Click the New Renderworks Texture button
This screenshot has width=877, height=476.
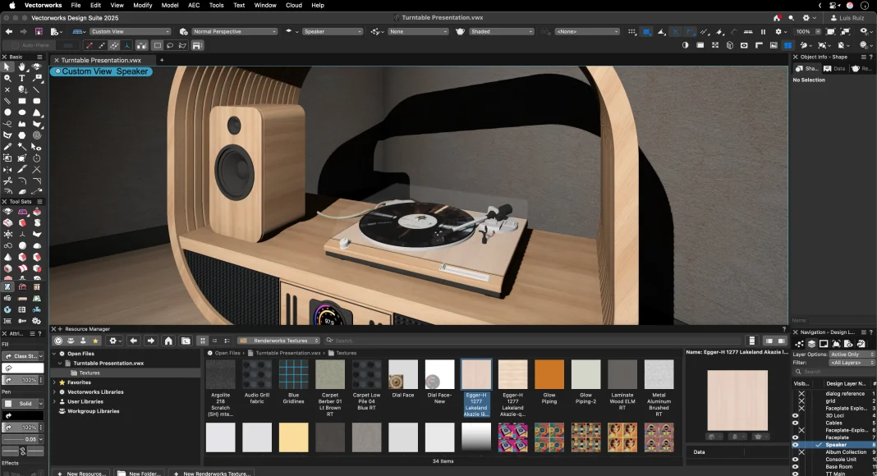click(211, 473)
